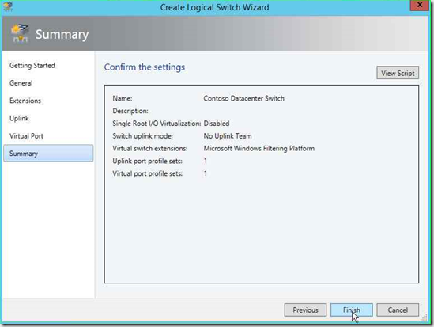Click Finish to create the switch
This screenshot has width=434, height=327.
click(x=352, y=310)
